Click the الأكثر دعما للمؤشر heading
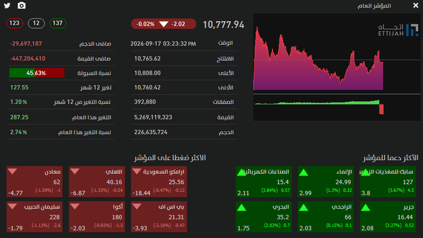423x238 pixels. tap(391, 158)
